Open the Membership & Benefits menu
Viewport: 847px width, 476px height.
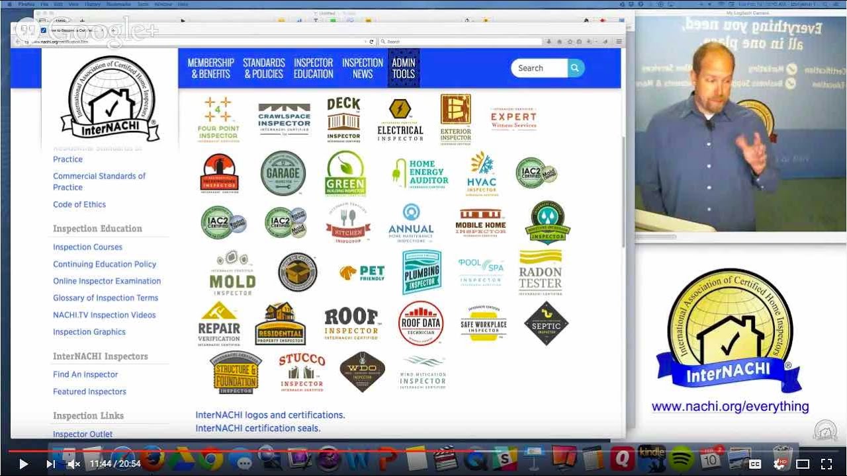point(211,68)
